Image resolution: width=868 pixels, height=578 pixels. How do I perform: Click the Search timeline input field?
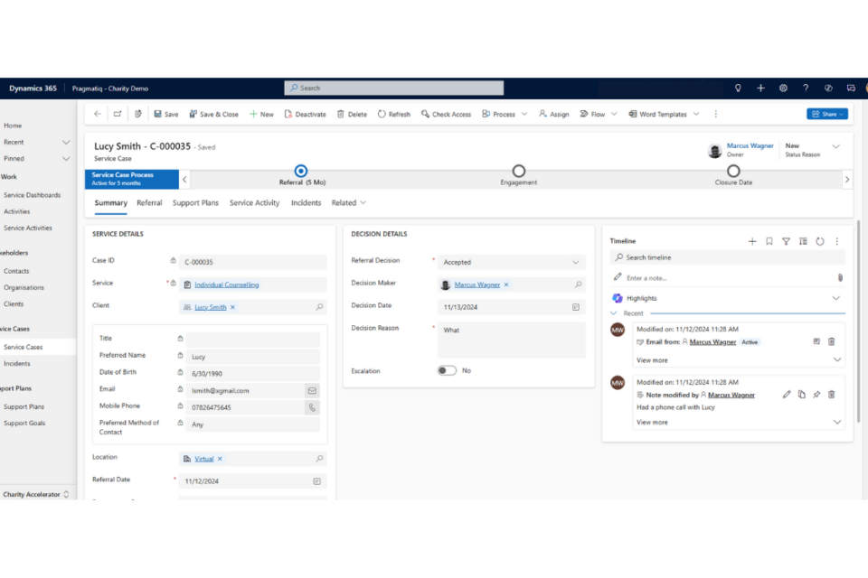[728, 257]
